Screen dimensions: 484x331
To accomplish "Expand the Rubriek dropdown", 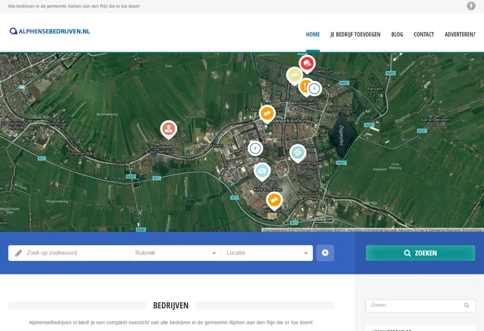I will pyautogui.click(x=175, y=253).
